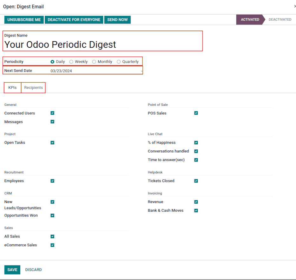Uncheck the Revenue checkbox under Invoicing
Image resolution: width=296 pixels, height=280 pixels.
click(196, 202)
